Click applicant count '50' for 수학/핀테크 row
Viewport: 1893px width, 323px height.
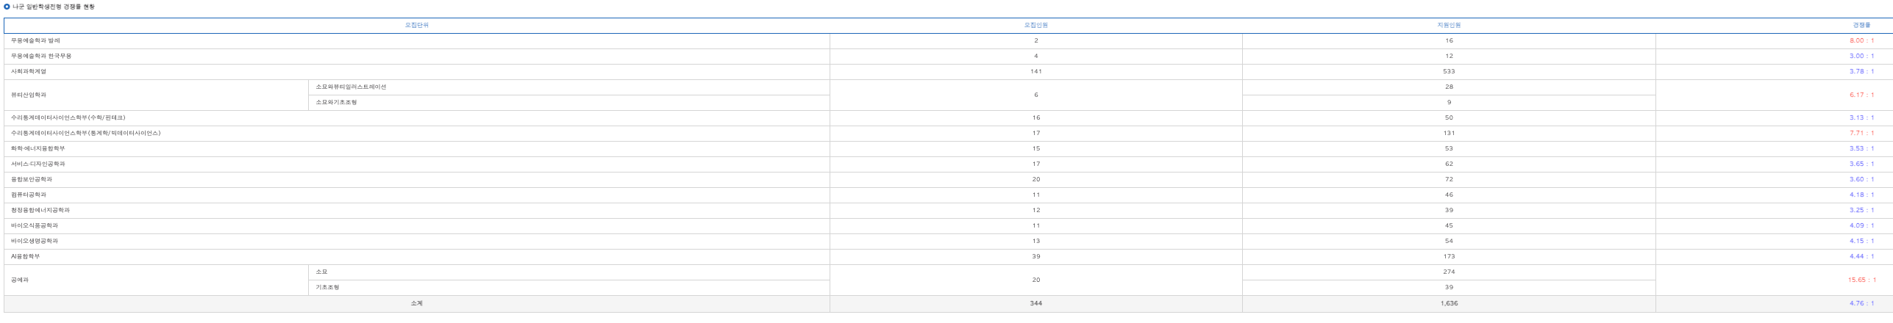coord(1449,117)
